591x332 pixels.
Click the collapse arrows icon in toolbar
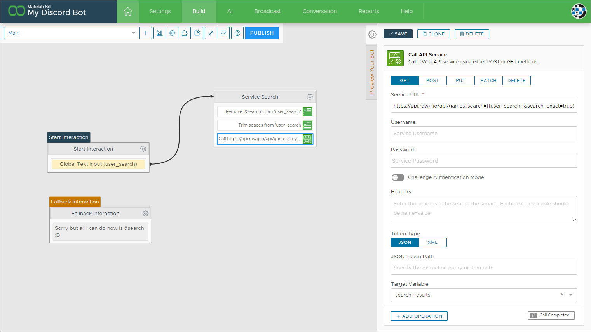pos(211,33)
